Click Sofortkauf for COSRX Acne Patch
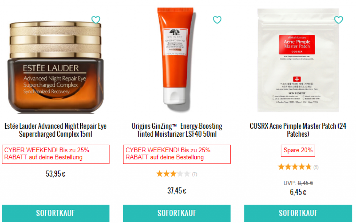 tap(298, 213)
